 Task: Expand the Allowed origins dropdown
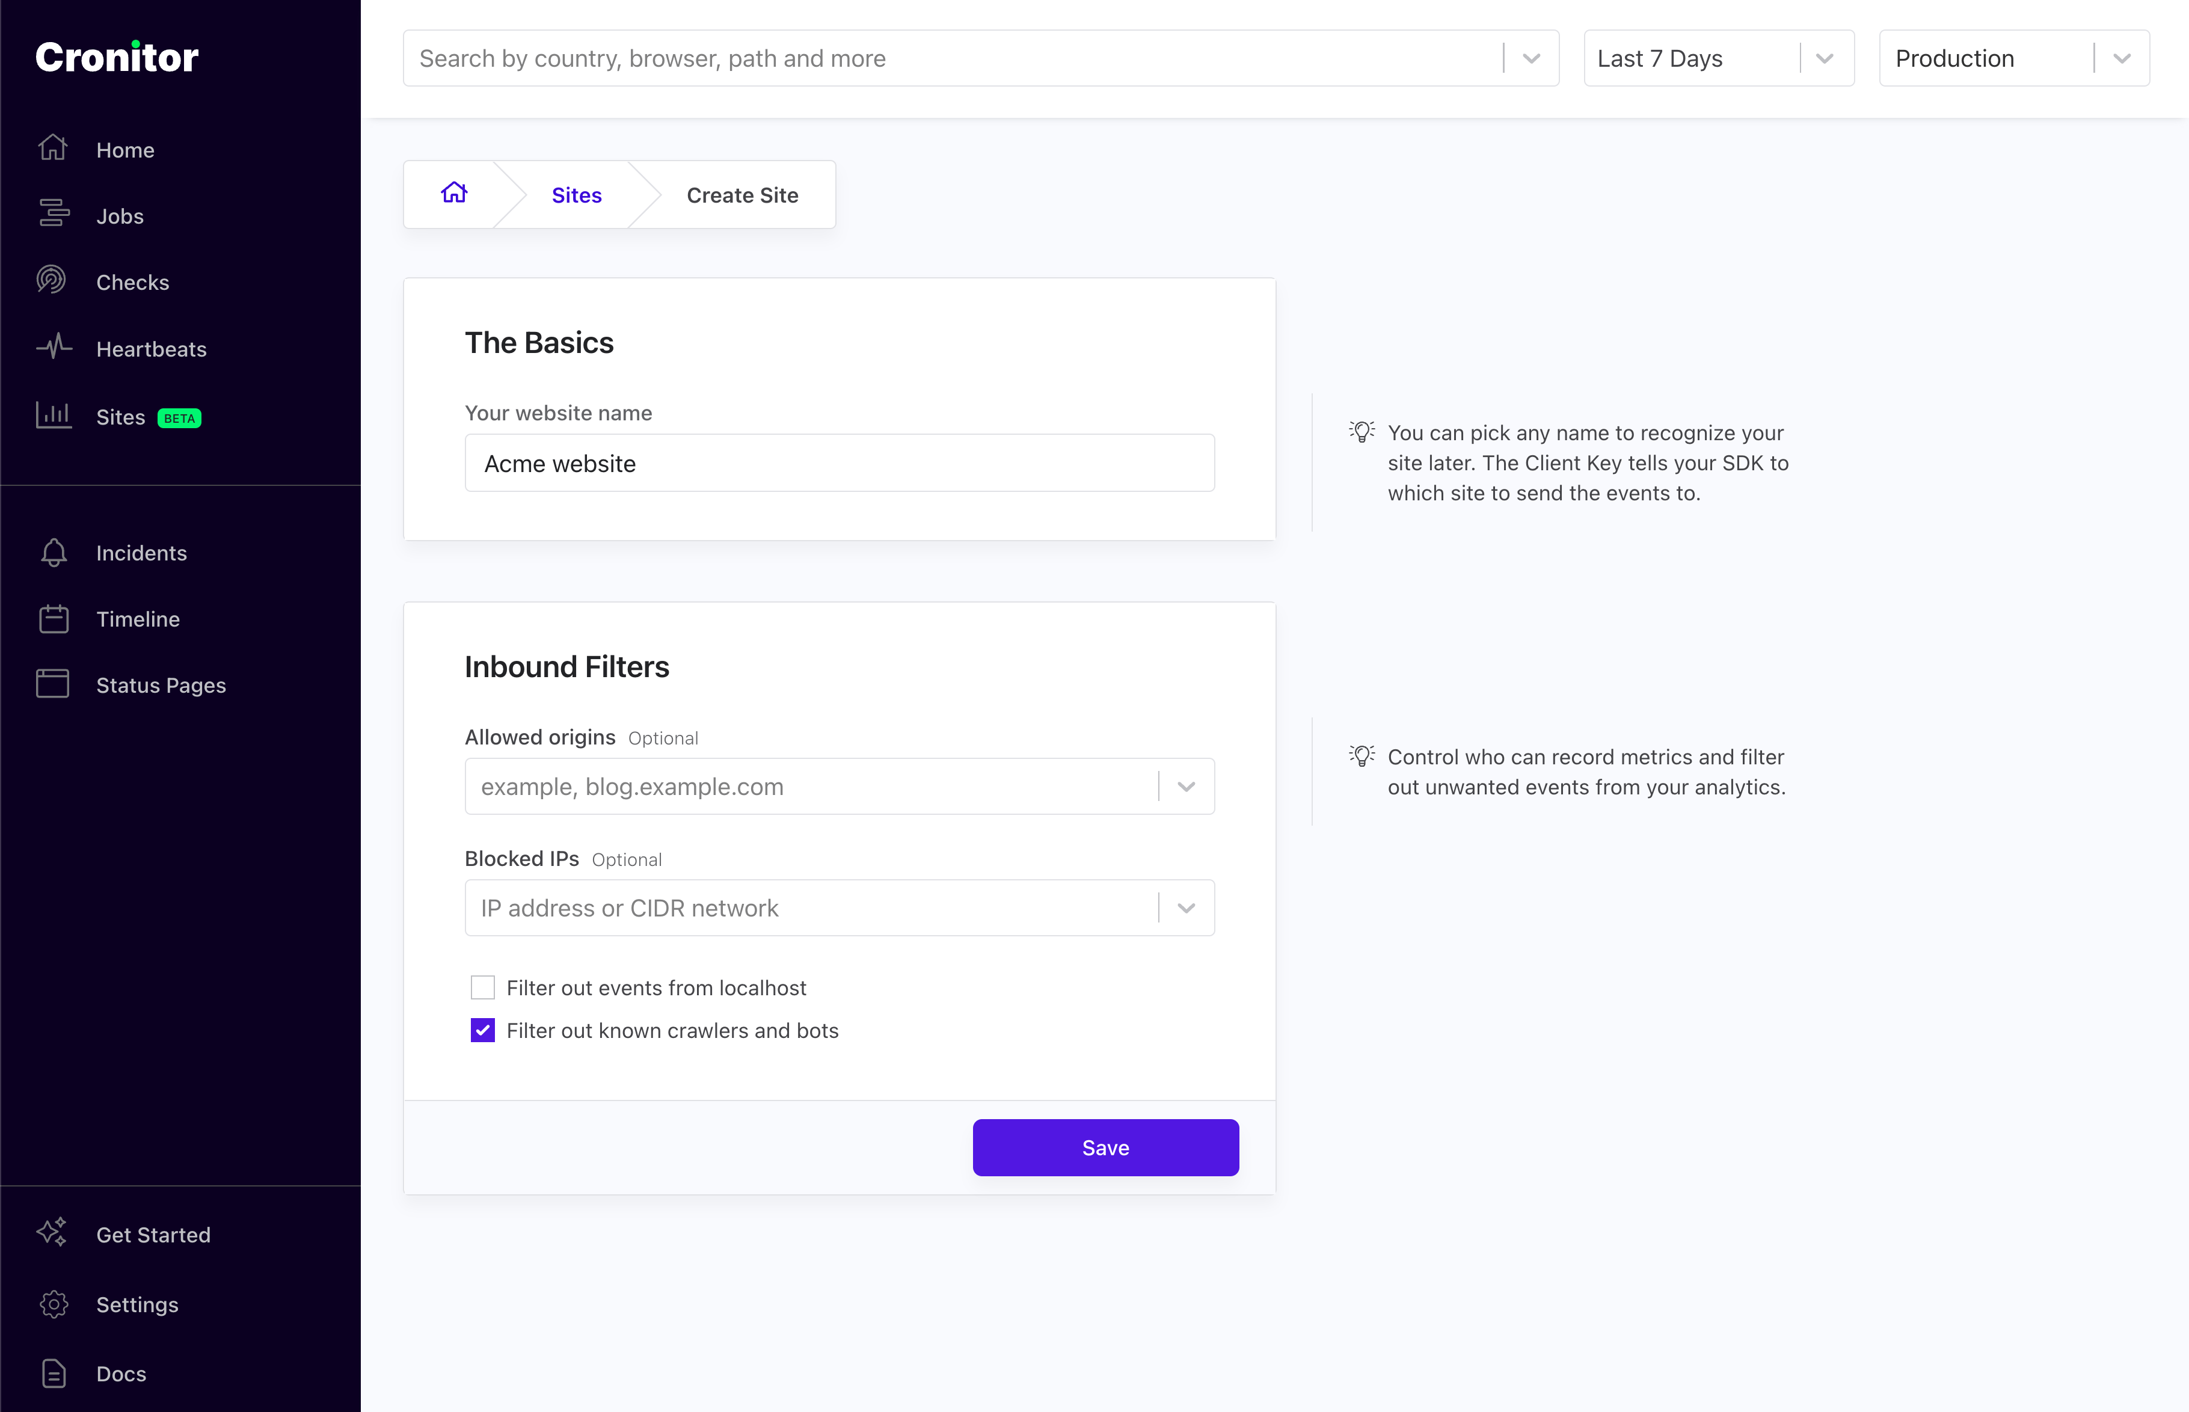coord(1186,787)
